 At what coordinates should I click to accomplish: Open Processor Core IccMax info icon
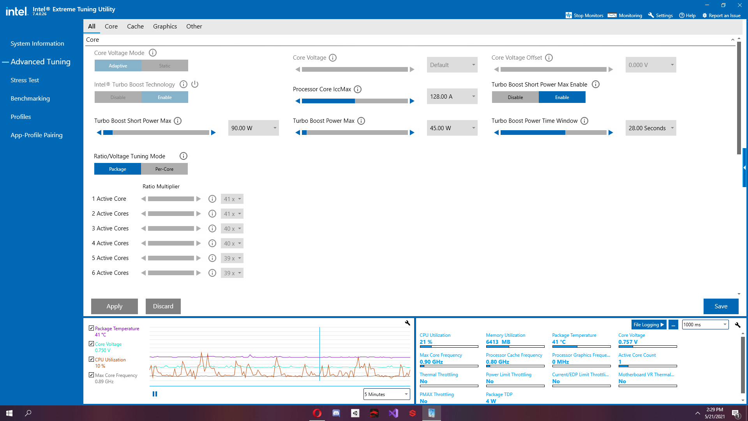pyautogui.click(x=358, y=89)
